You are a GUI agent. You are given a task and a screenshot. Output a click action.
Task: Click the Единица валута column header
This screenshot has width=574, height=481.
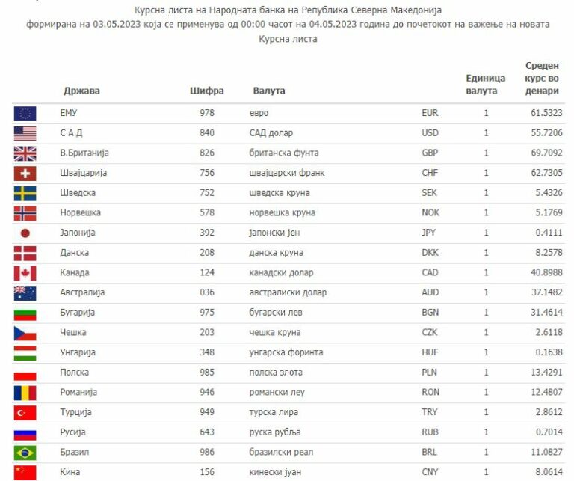coord(486,84)
